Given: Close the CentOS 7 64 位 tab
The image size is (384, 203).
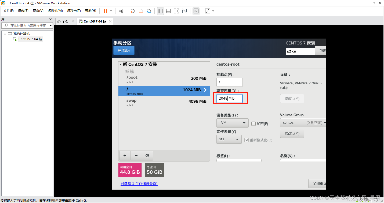Looking at the screenshot, I should click(110, 21).
